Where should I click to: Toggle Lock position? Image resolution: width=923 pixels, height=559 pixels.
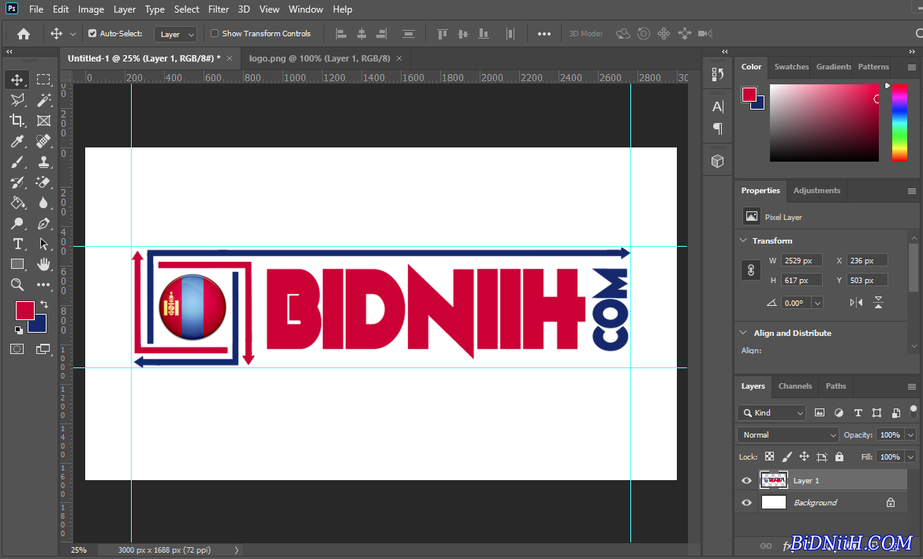(x=804, y=457)
